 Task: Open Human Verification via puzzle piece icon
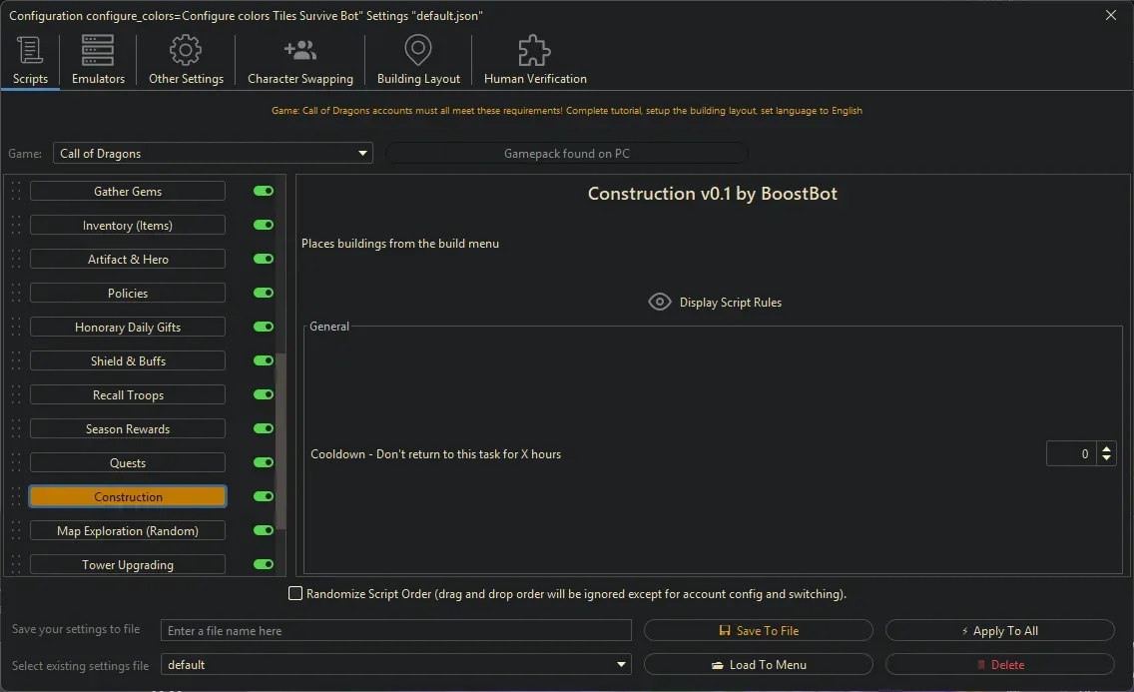coord(533,48)
